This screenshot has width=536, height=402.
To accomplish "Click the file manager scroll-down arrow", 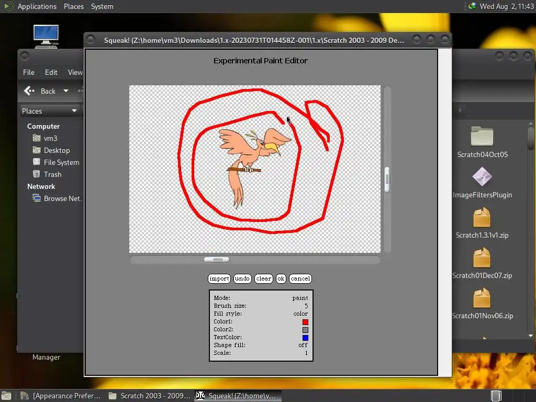I will coord(531,336).
